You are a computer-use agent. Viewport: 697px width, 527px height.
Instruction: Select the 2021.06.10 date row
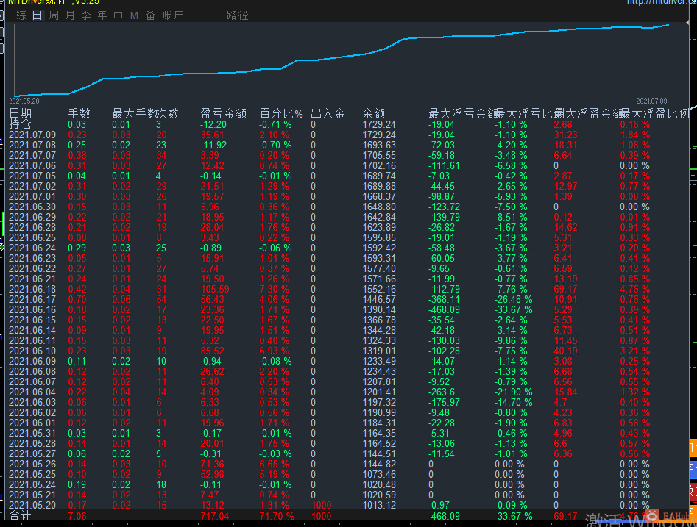pos(32,351)
